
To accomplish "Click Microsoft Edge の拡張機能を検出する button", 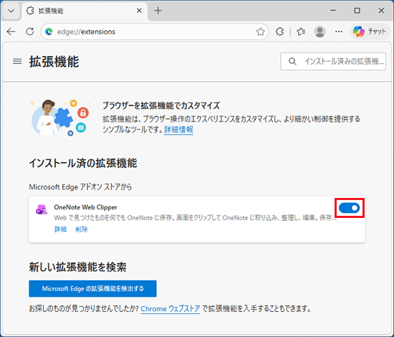I will point(92,289).
